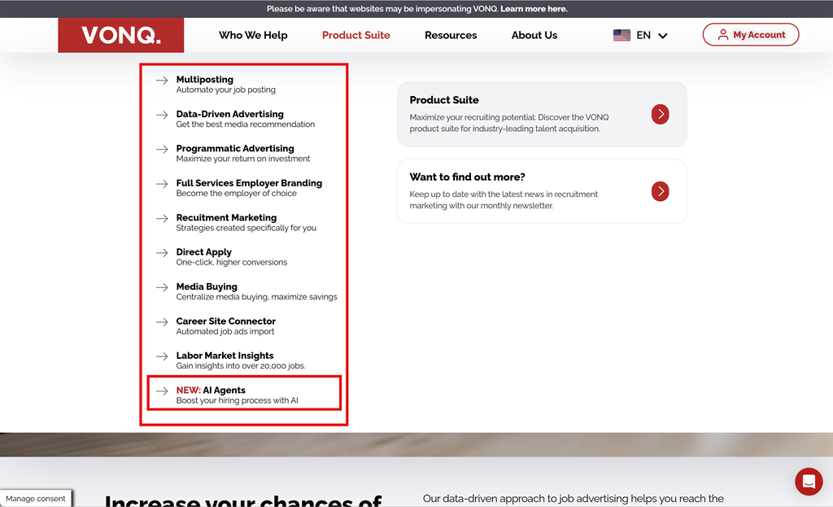Click the VONQ logo
833x507 pixels.
(x=120, y=35)
